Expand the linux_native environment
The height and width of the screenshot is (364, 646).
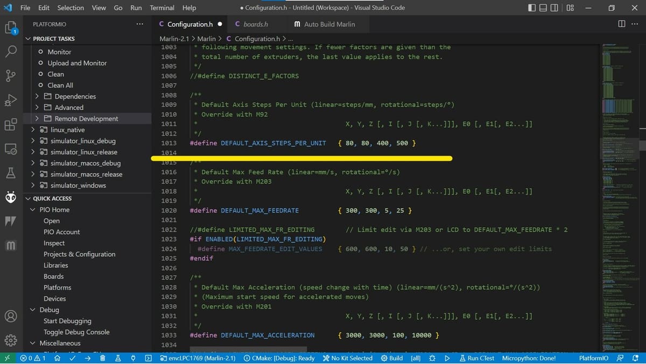[x=67, y=130]
